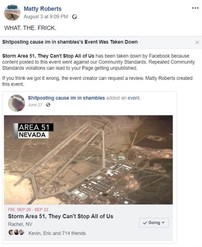The height and width of the screenshot is (247, 202).
Task: Click the Area 51 Nevada aerial image
Action: pyautogui.click(x=88, y=160)
